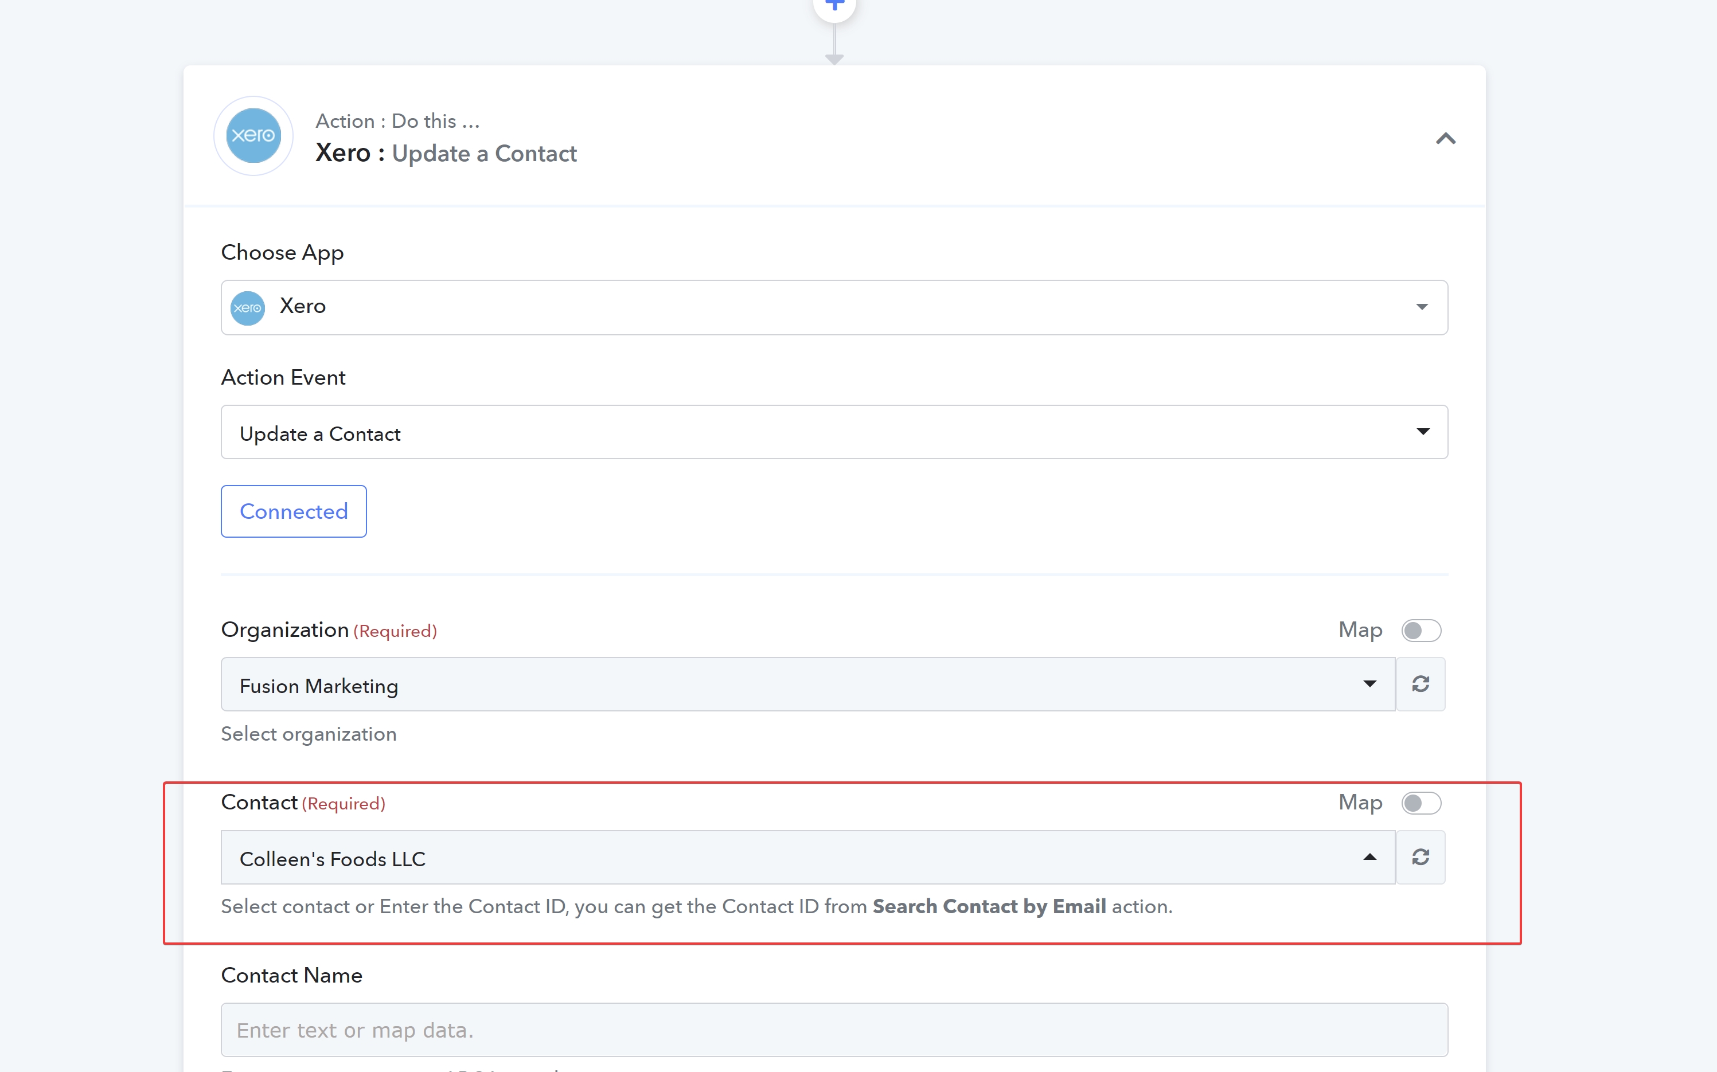Click the caret arrow in Action Event field
The image size is (1717, 1072).
pos(1423,432)
